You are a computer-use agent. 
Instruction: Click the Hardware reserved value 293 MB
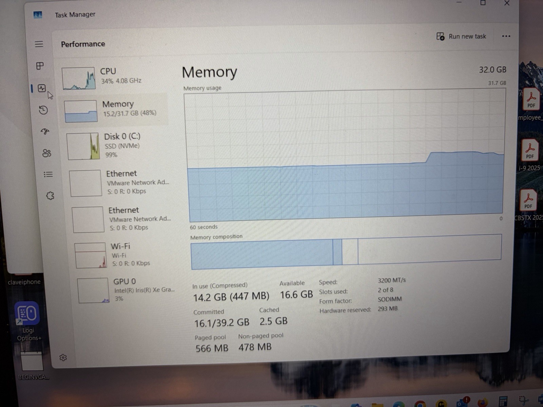tap(388, 309)
